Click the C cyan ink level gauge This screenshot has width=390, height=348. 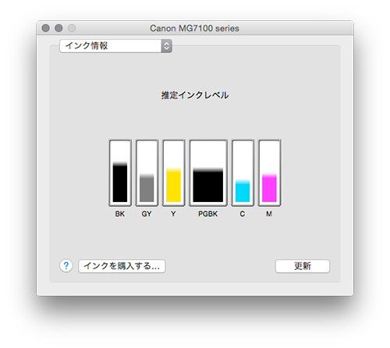(x=243, y=172)
